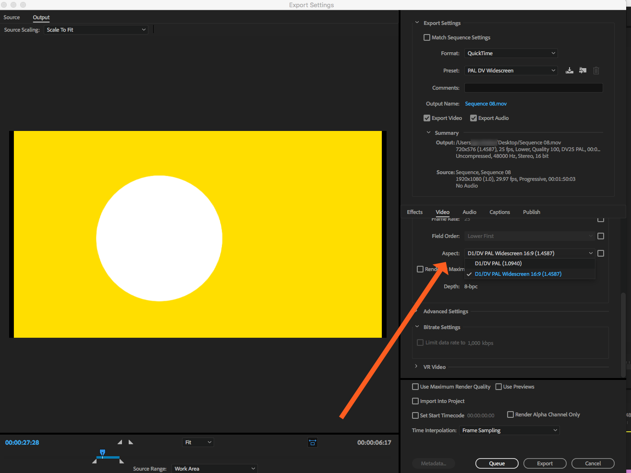Viewport: 631px width, 473px height.
Task: Click the Advanced Settings header
Action: [446, 311]
